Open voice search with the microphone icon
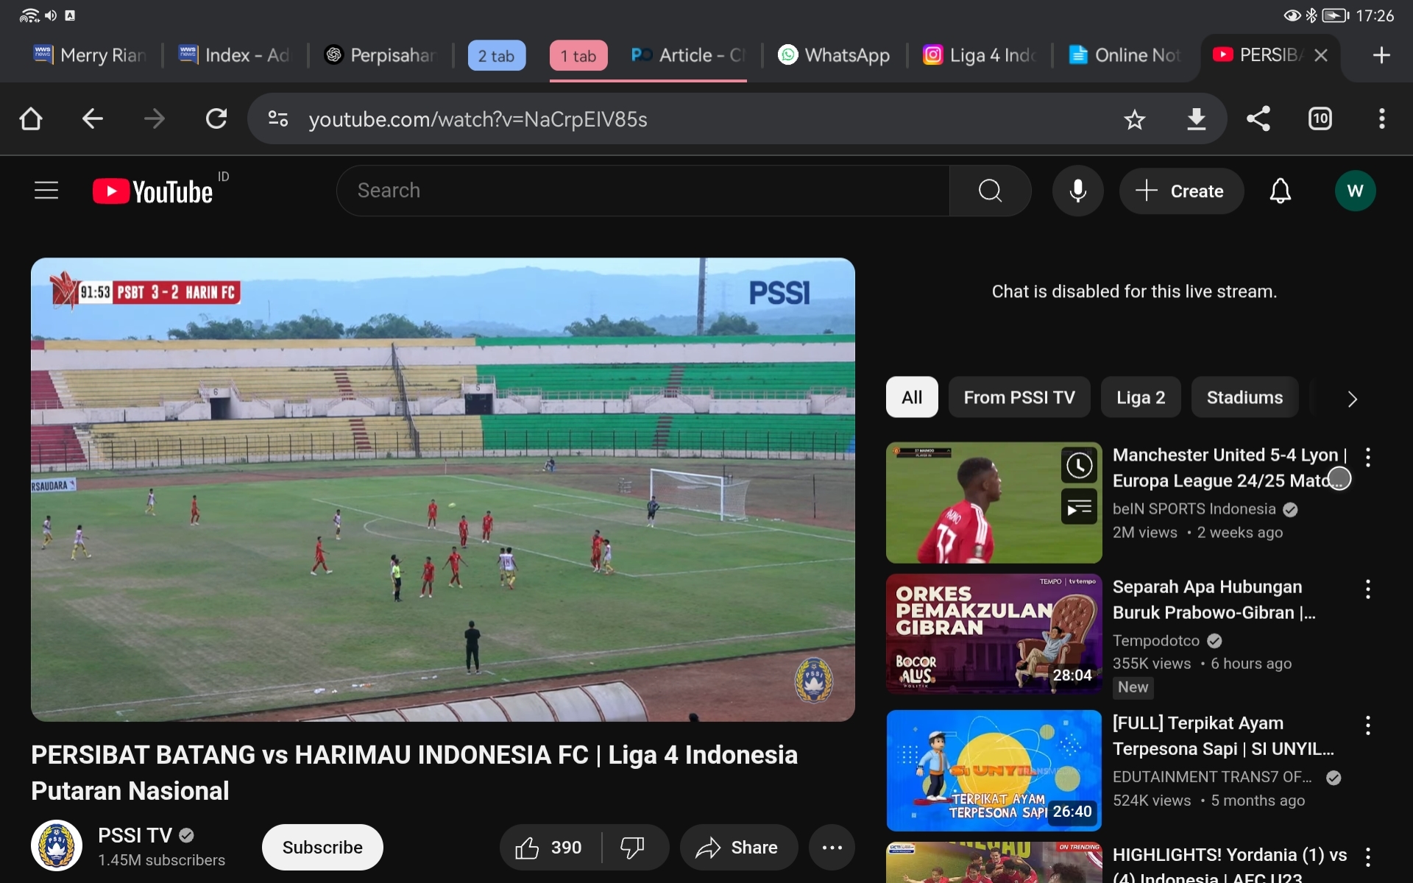The image size is (1413, 883). tap(1077, 191)
